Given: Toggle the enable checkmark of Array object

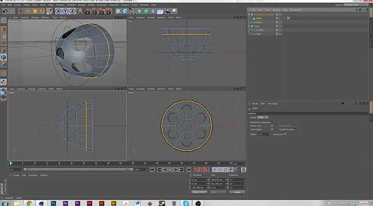Looking at the screenshot, I should (x=281, y=26).
